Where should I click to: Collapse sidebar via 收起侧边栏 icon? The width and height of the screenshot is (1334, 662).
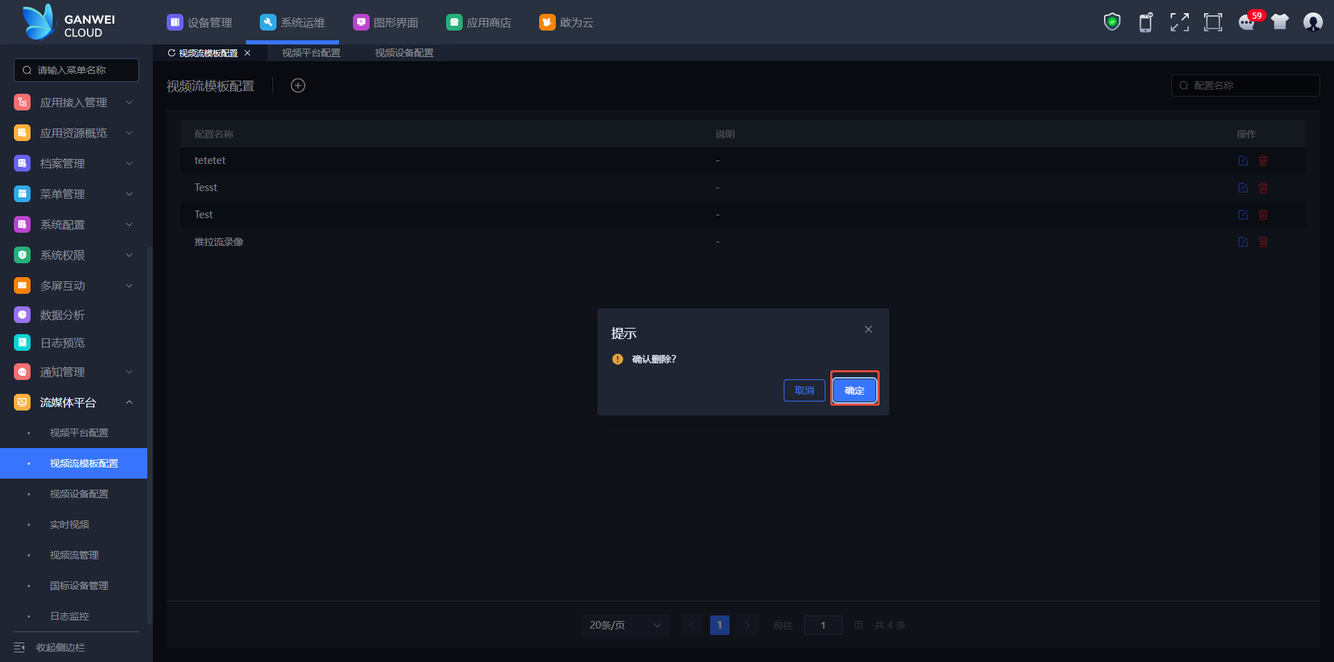[19, 647]
